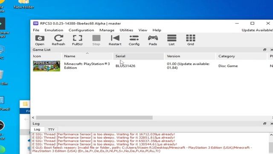Float the Game List panel
The image size is (273, 154).
pyautogui.click(x=264, y=50)
